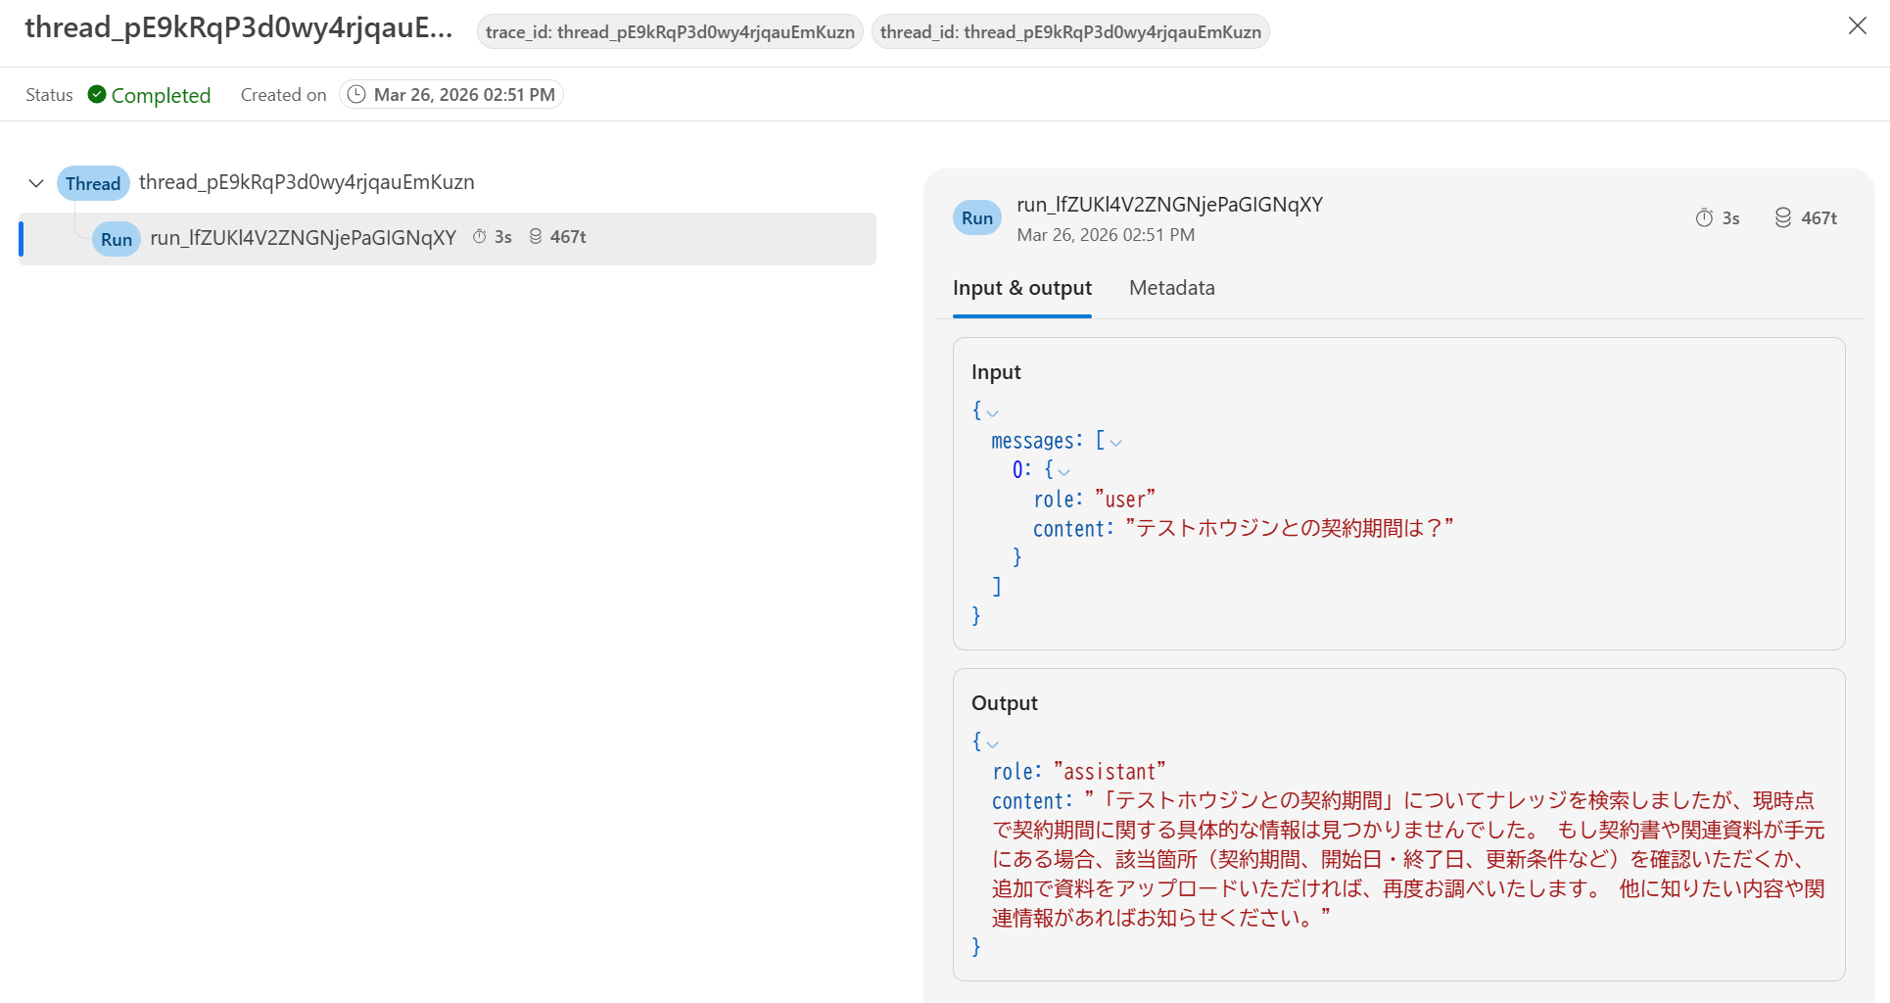Click the thread_id pill

coord(1070,32)
